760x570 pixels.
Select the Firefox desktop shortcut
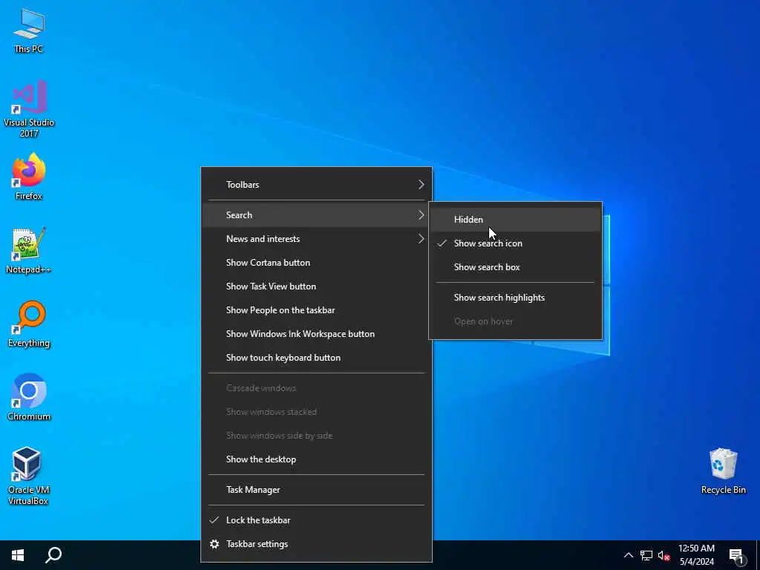click(x=29, y=177)
